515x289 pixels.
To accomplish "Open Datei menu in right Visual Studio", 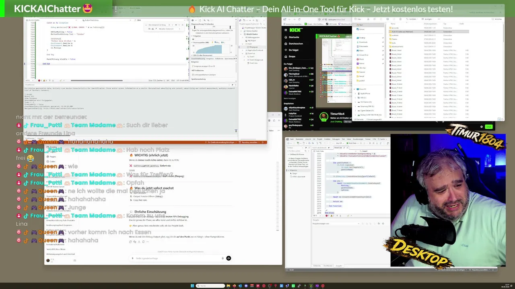I will coord(292,139).
